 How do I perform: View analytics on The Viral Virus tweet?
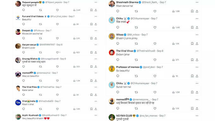pos(176,60)
